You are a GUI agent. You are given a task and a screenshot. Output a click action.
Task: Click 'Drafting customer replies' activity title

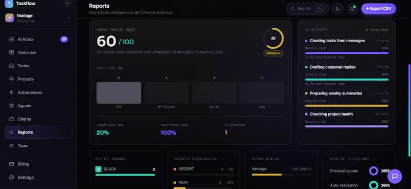coord(332,67)
